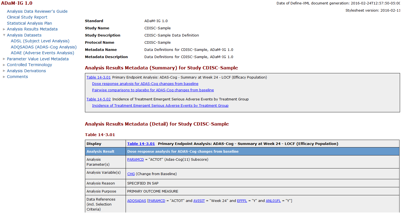Click Table 14-5.02 link in summary

tap(98, 99)
